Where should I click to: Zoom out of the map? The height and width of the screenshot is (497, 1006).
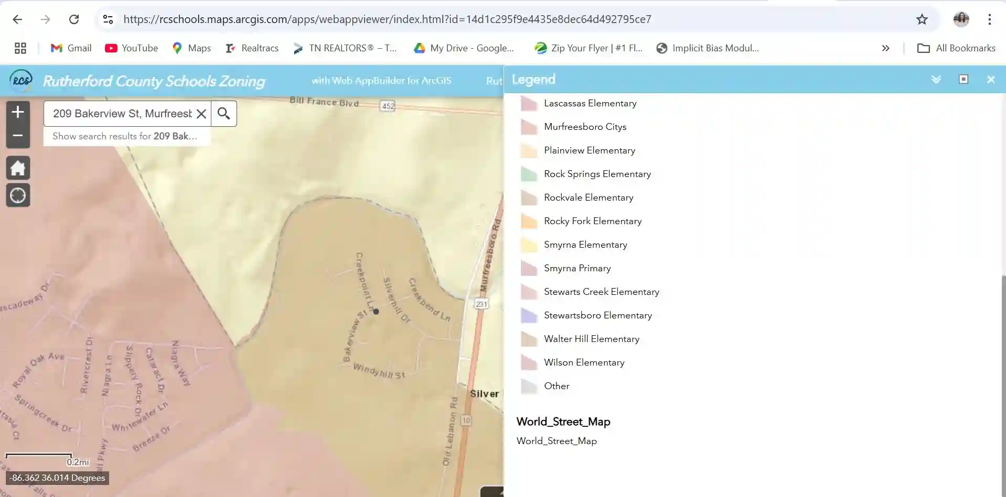point(18,136)
